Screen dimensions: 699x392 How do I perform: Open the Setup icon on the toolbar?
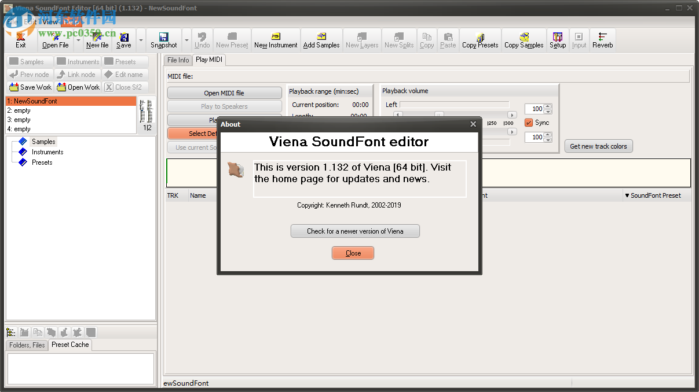tap(557, 39)
